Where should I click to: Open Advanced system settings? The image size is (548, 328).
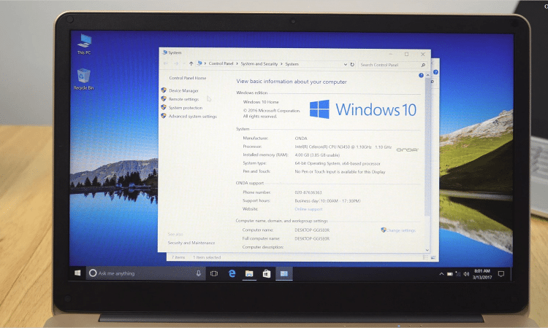(192, 116)
